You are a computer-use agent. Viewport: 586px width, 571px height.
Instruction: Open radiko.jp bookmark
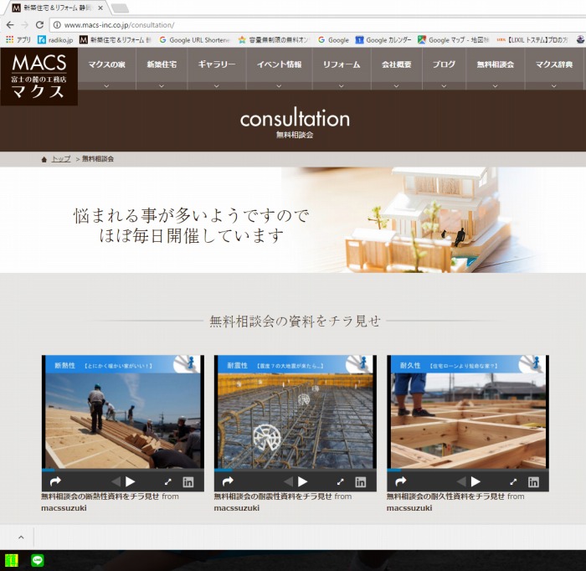coord(55,39)
